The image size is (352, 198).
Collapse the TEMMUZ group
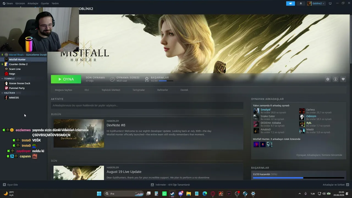(2, 79)
